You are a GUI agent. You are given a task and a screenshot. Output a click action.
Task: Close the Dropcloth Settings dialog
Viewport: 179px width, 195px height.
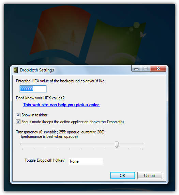pyautogui.click(x=158, y=69)
